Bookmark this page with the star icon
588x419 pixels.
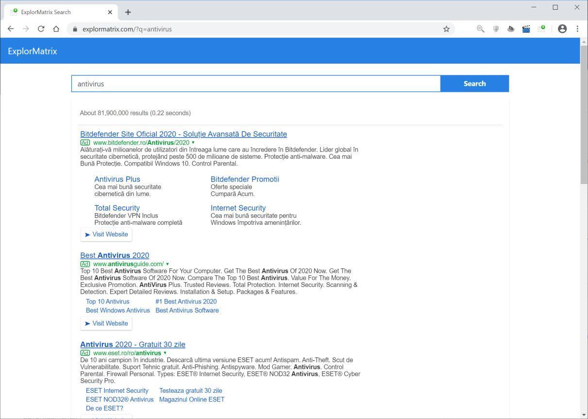[x=446, y=29]
